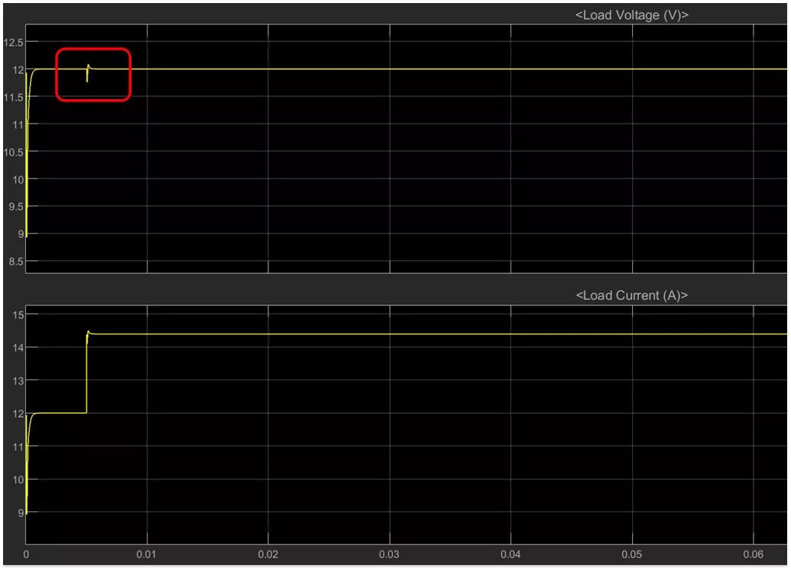791x568 pixels.
Task: Click the 0.06 label on the time axis
Action: tap(755, 556)
